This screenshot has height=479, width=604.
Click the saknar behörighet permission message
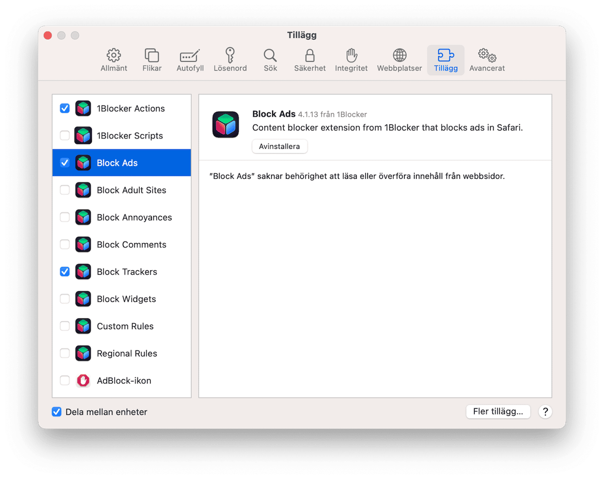pyautogui.click(x=357, y=176)
